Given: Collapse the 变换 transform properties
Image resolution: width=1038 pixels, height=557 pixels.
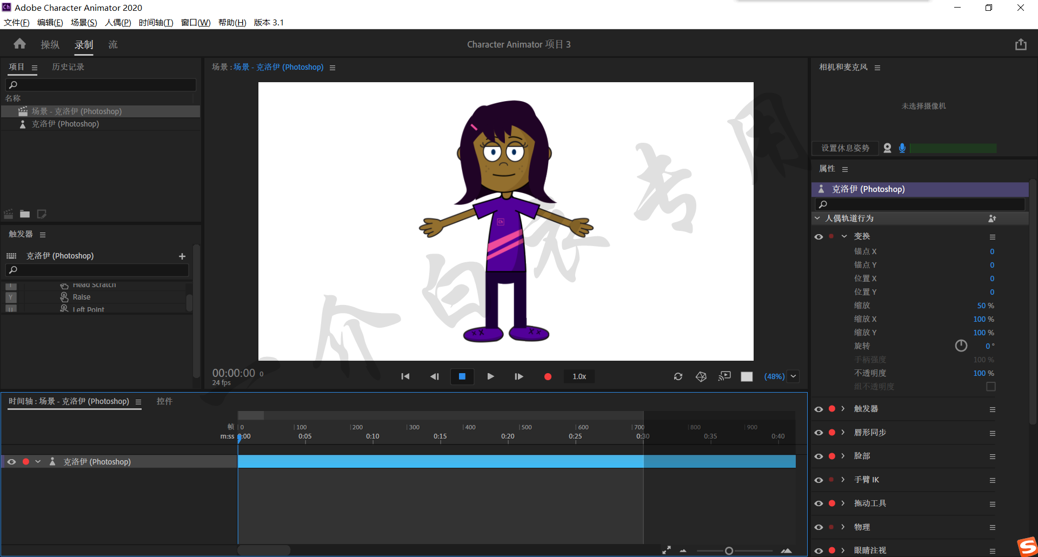Looking at the screenshot, I should (x=844, y=236).
